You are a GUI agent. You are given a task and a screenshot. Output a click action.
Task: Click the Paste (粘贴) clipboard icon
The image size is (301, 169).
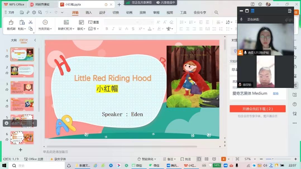click(22, 22)
